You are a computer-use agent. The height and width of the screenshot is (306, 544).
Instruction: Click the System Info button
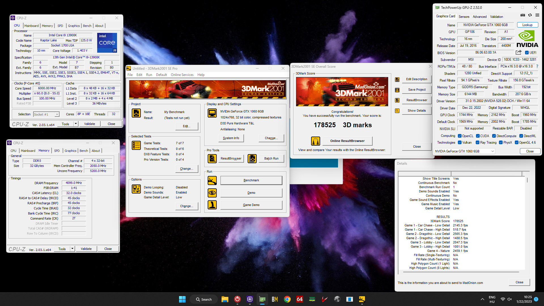click(231, 138)
